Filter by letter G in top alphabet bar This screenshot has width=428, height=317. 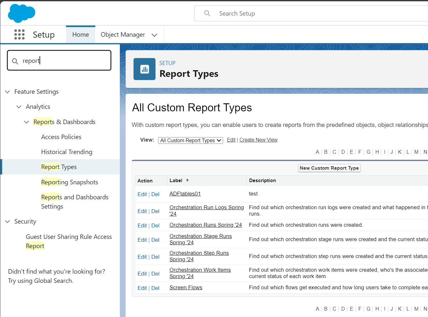368,152
